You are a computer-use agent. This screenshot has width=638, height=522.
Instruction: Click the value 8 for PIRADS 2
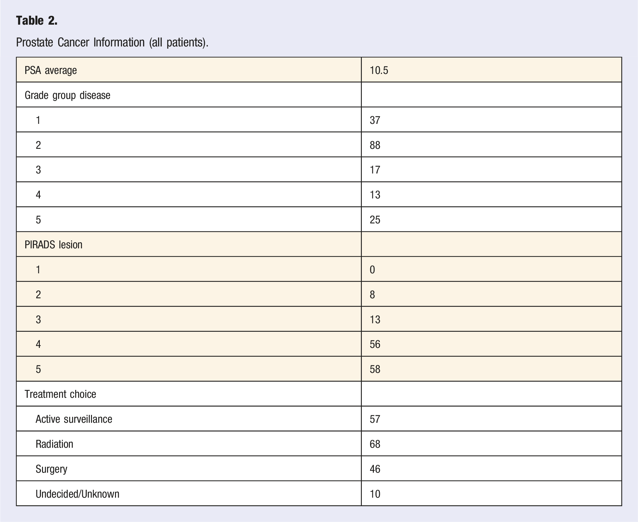[372, 294]
